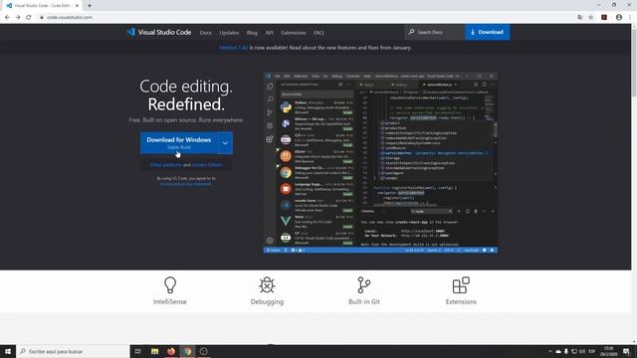The image size is (637, 358).
Task: Click the Extensions label below the icon
Action: (x=461, y=301)
